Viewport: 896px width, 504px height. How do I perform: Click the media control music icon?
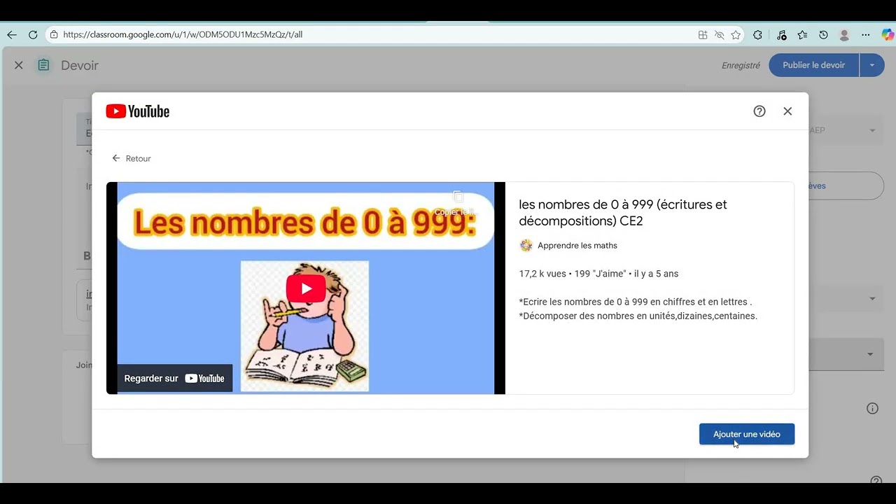click(x=781, y=34)
